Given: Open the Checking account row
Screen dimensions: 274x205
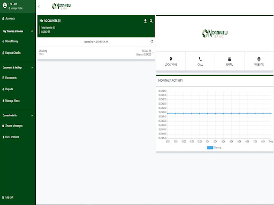Looking at the screenshot, I should 96,53.
